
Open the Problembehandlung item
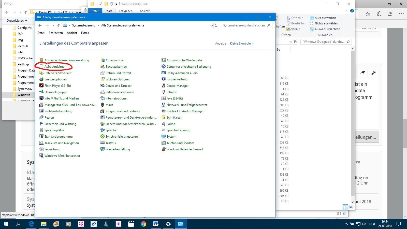click(58, 111)
